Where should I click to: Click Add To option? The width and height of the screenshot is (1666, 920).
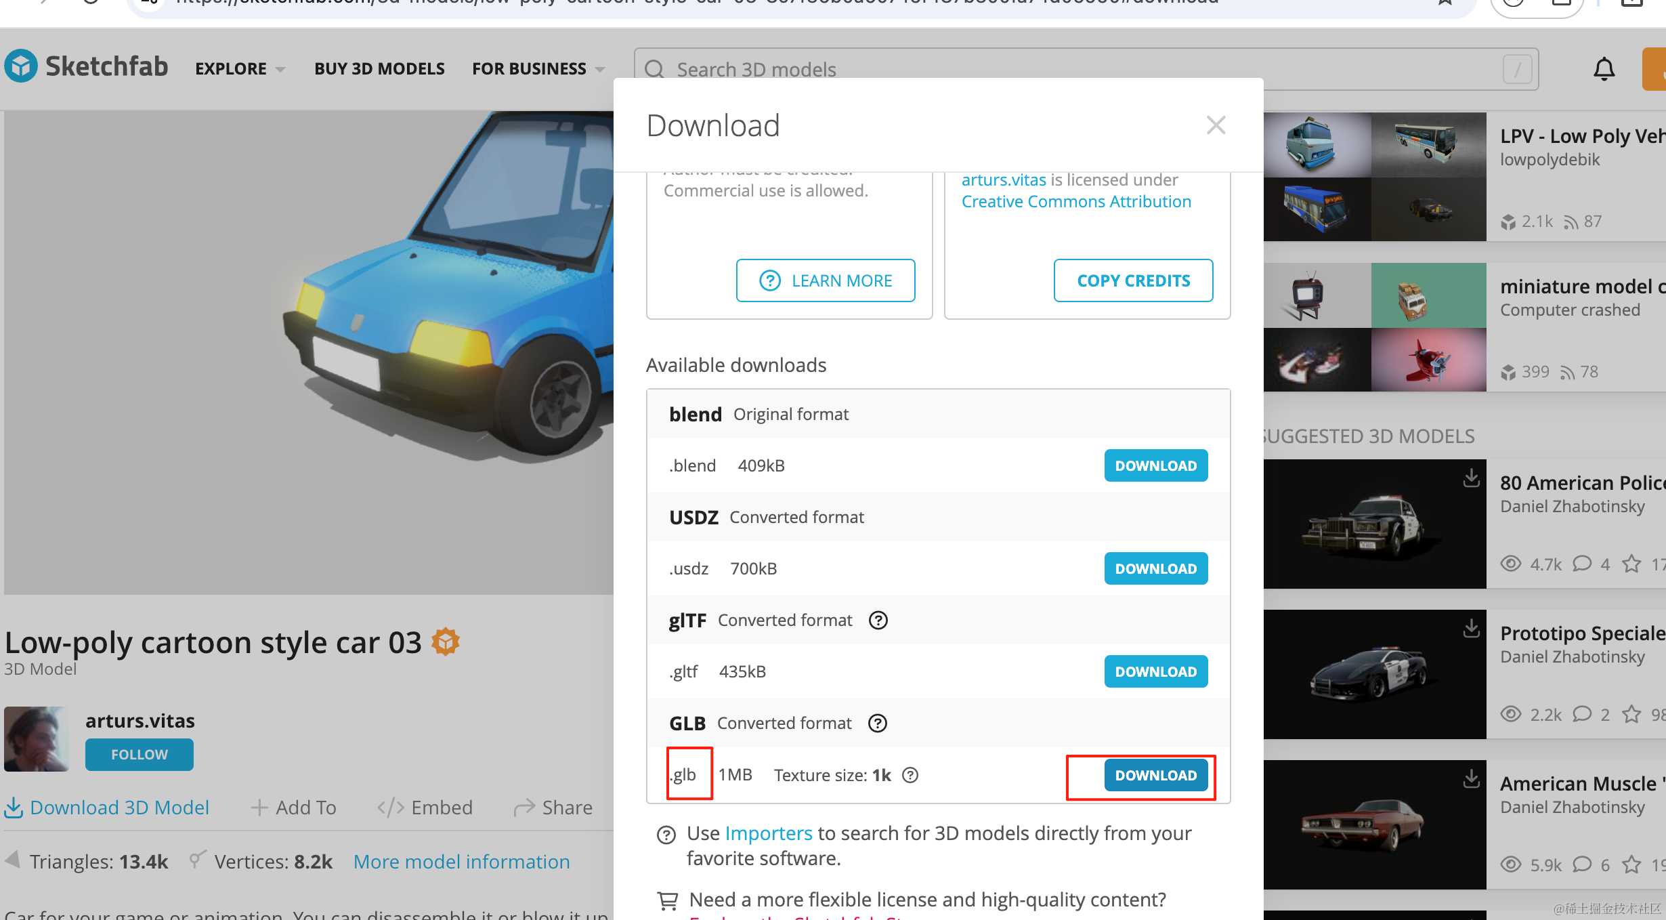click(x=293, y=808)
